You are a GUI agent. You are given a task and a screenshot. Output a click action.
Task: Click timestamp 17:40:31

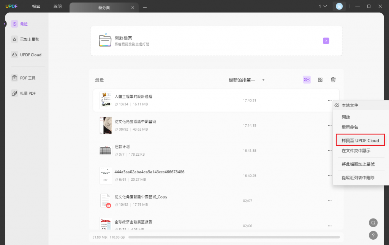pyautogui.click(x=249, y=100)
